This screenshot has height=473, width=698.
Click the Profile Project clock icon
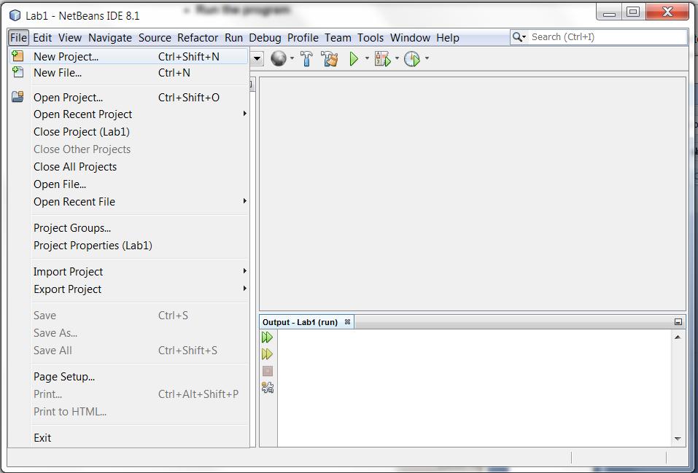[x=412, y=58]
